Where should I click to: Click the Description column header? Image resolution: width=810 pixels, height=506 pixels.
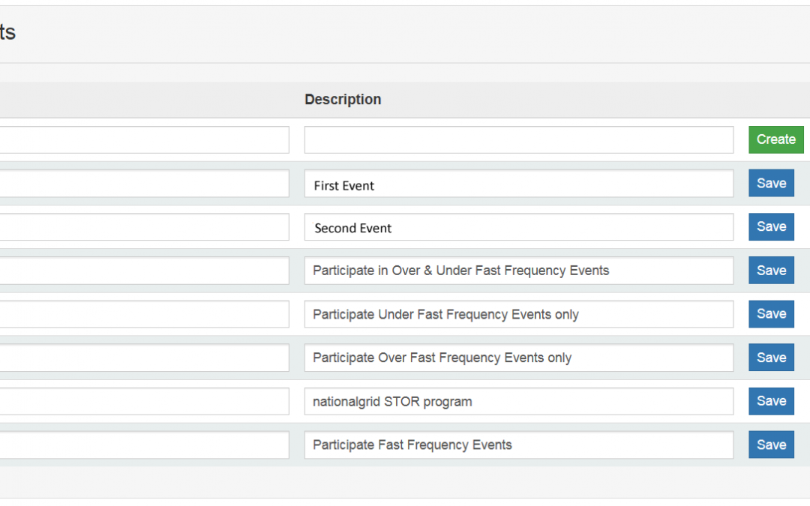click(x=343, y=100)
